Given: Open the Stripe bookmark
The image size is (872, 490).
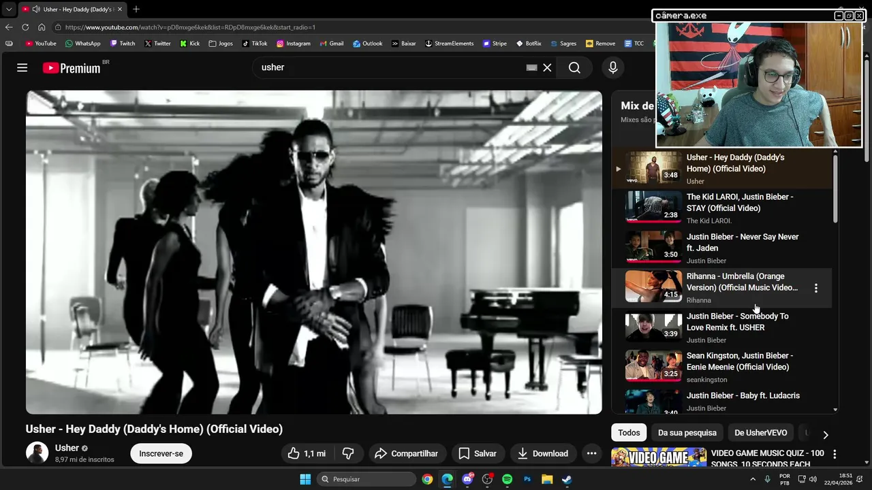Looking at the screenshot, I should click(x=495, y=44).
